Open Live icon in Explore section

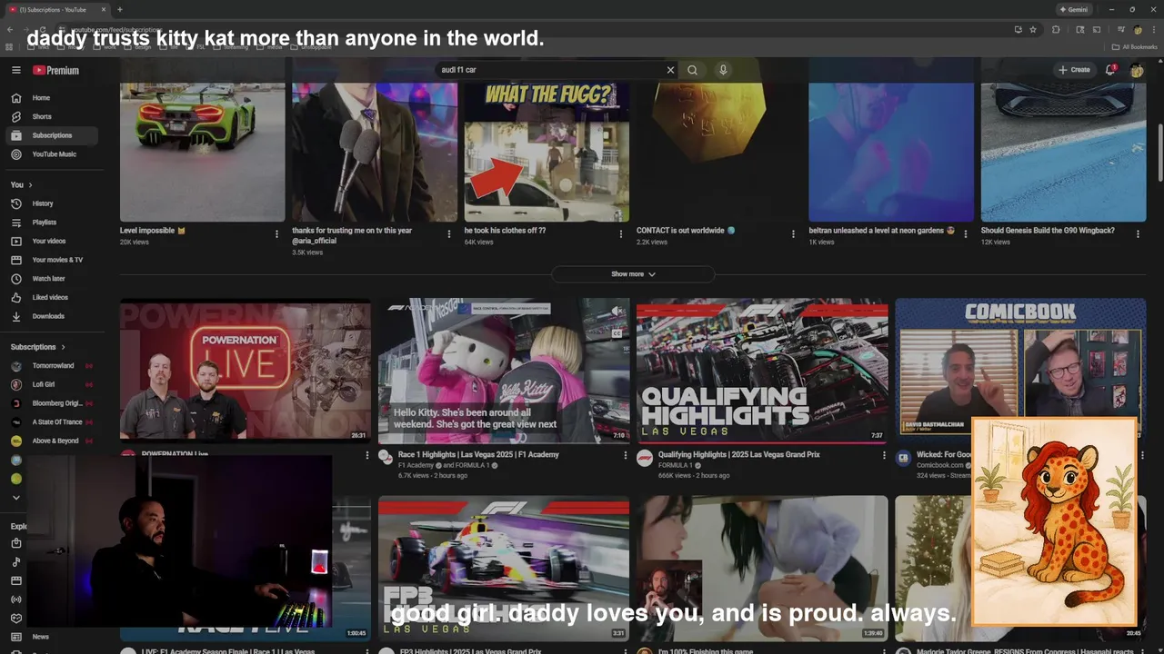pos(15,599)
